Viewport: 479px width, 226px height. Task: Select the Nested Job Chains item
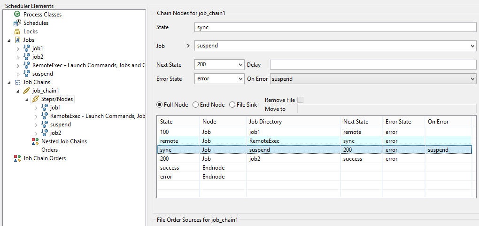pyautogui.click(x=64, y=141)
